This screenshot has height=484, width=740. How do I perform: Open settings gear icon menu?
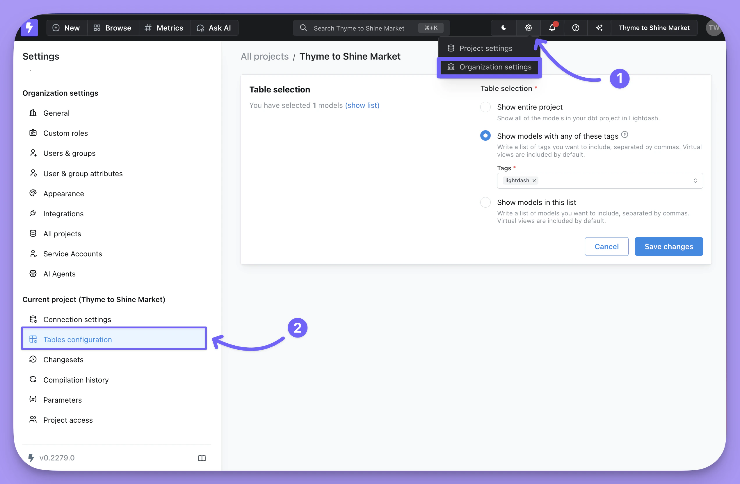pyautogui.click(x=528, y=28)
